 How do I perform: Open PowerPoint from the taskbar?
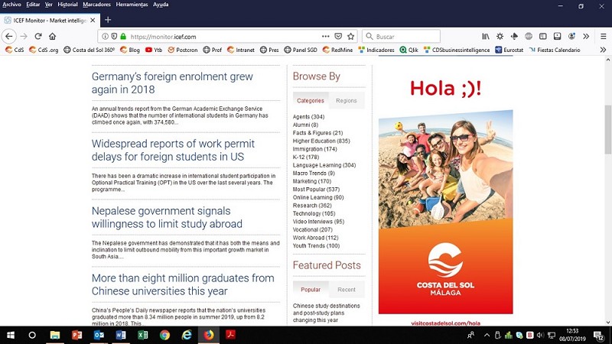click(x=76, y=335)
